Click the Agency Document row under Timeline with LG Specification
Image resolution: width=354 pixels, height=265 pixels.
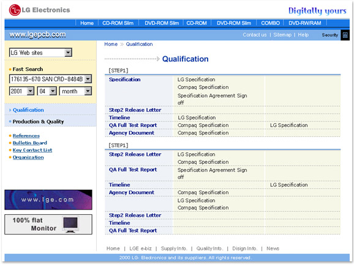[132, 133]
